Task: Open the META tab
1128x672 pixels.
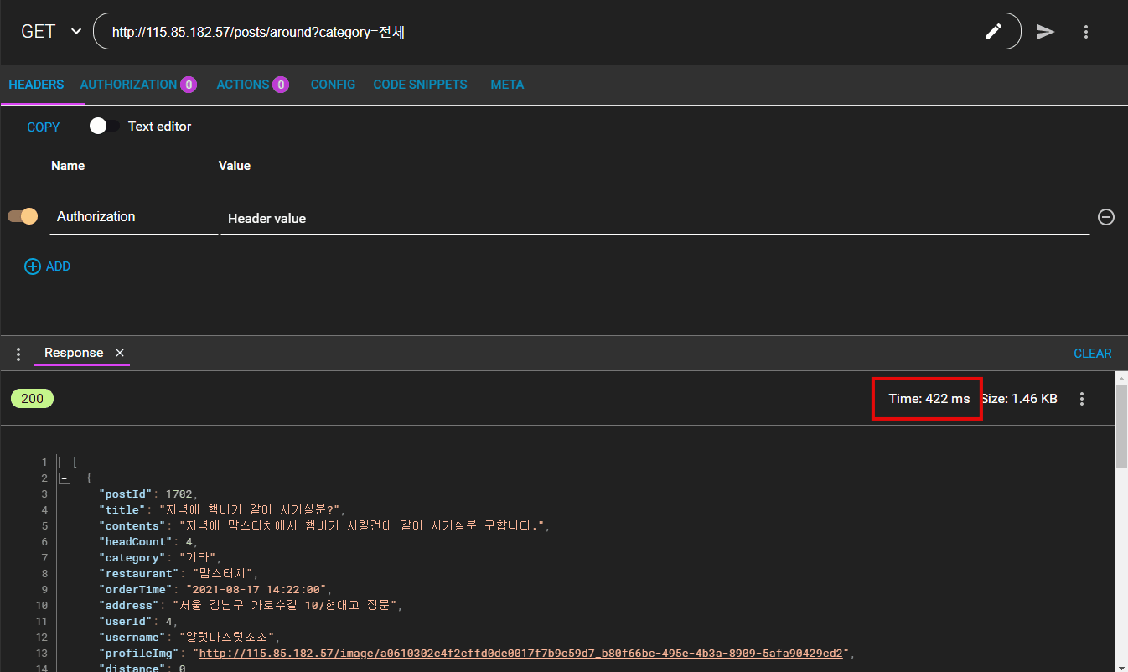Action: click(x=507, y=84)
